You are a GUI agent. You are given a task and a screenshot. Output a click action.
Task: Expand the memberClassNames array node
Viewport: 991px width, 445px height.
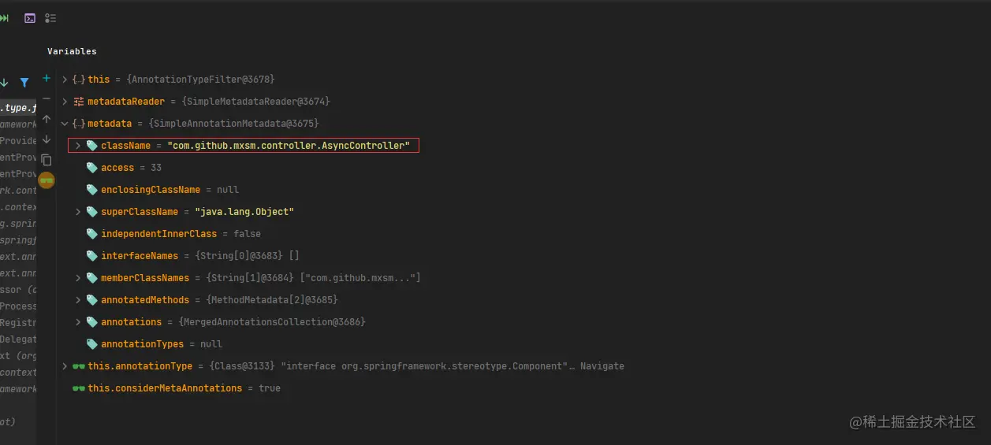coord(78,278)
